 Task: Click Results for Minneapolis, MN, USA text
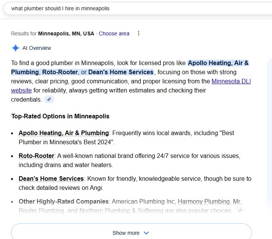(x=53, y=33)
